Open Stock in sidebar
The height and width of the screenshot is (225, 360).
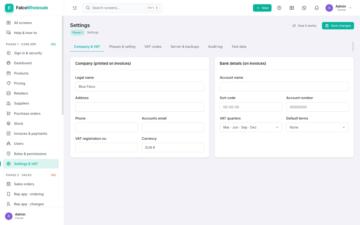pos(31,123)
